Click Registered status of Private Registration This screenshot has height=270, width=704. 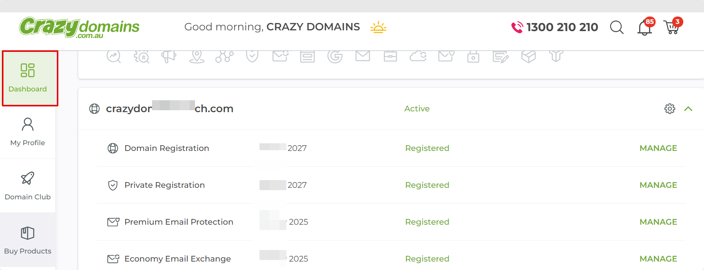coord(427,185)
